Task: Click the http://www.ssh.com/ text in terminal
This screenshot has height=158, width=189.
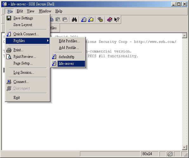Action: click(155, 42)
